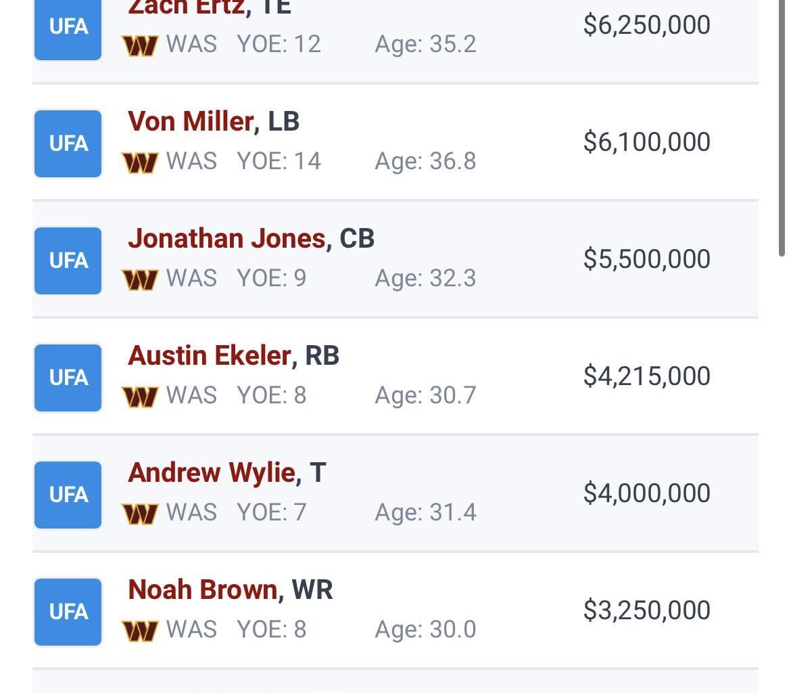This screenshot has height=693, width=791.
Task: Select the UFA badge next to Zach Ertz
Action: click(x=67, y=27)
